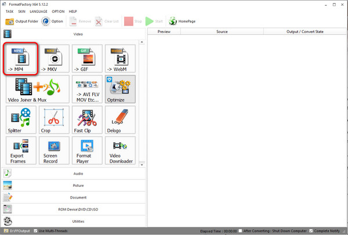Expand the Utilities category
348x235 pixels.
point(74,221)
